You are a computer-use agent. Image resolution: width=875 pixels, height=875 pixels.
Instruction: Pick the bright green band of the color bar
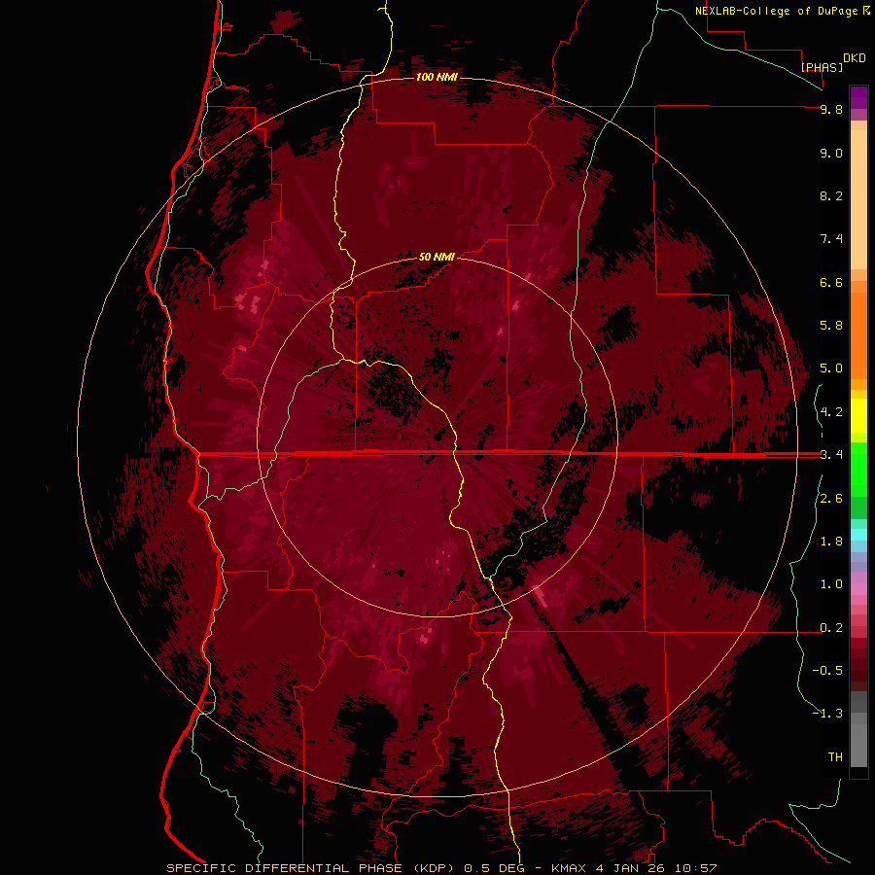pyautogui.click(x=858, y=469)
